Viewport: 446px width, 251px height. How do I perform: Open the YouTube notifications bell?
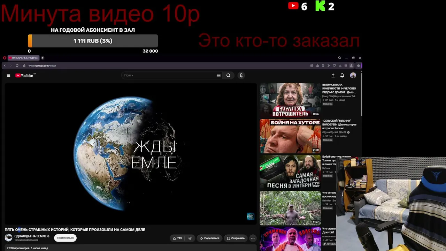click(x=342, y=75)
